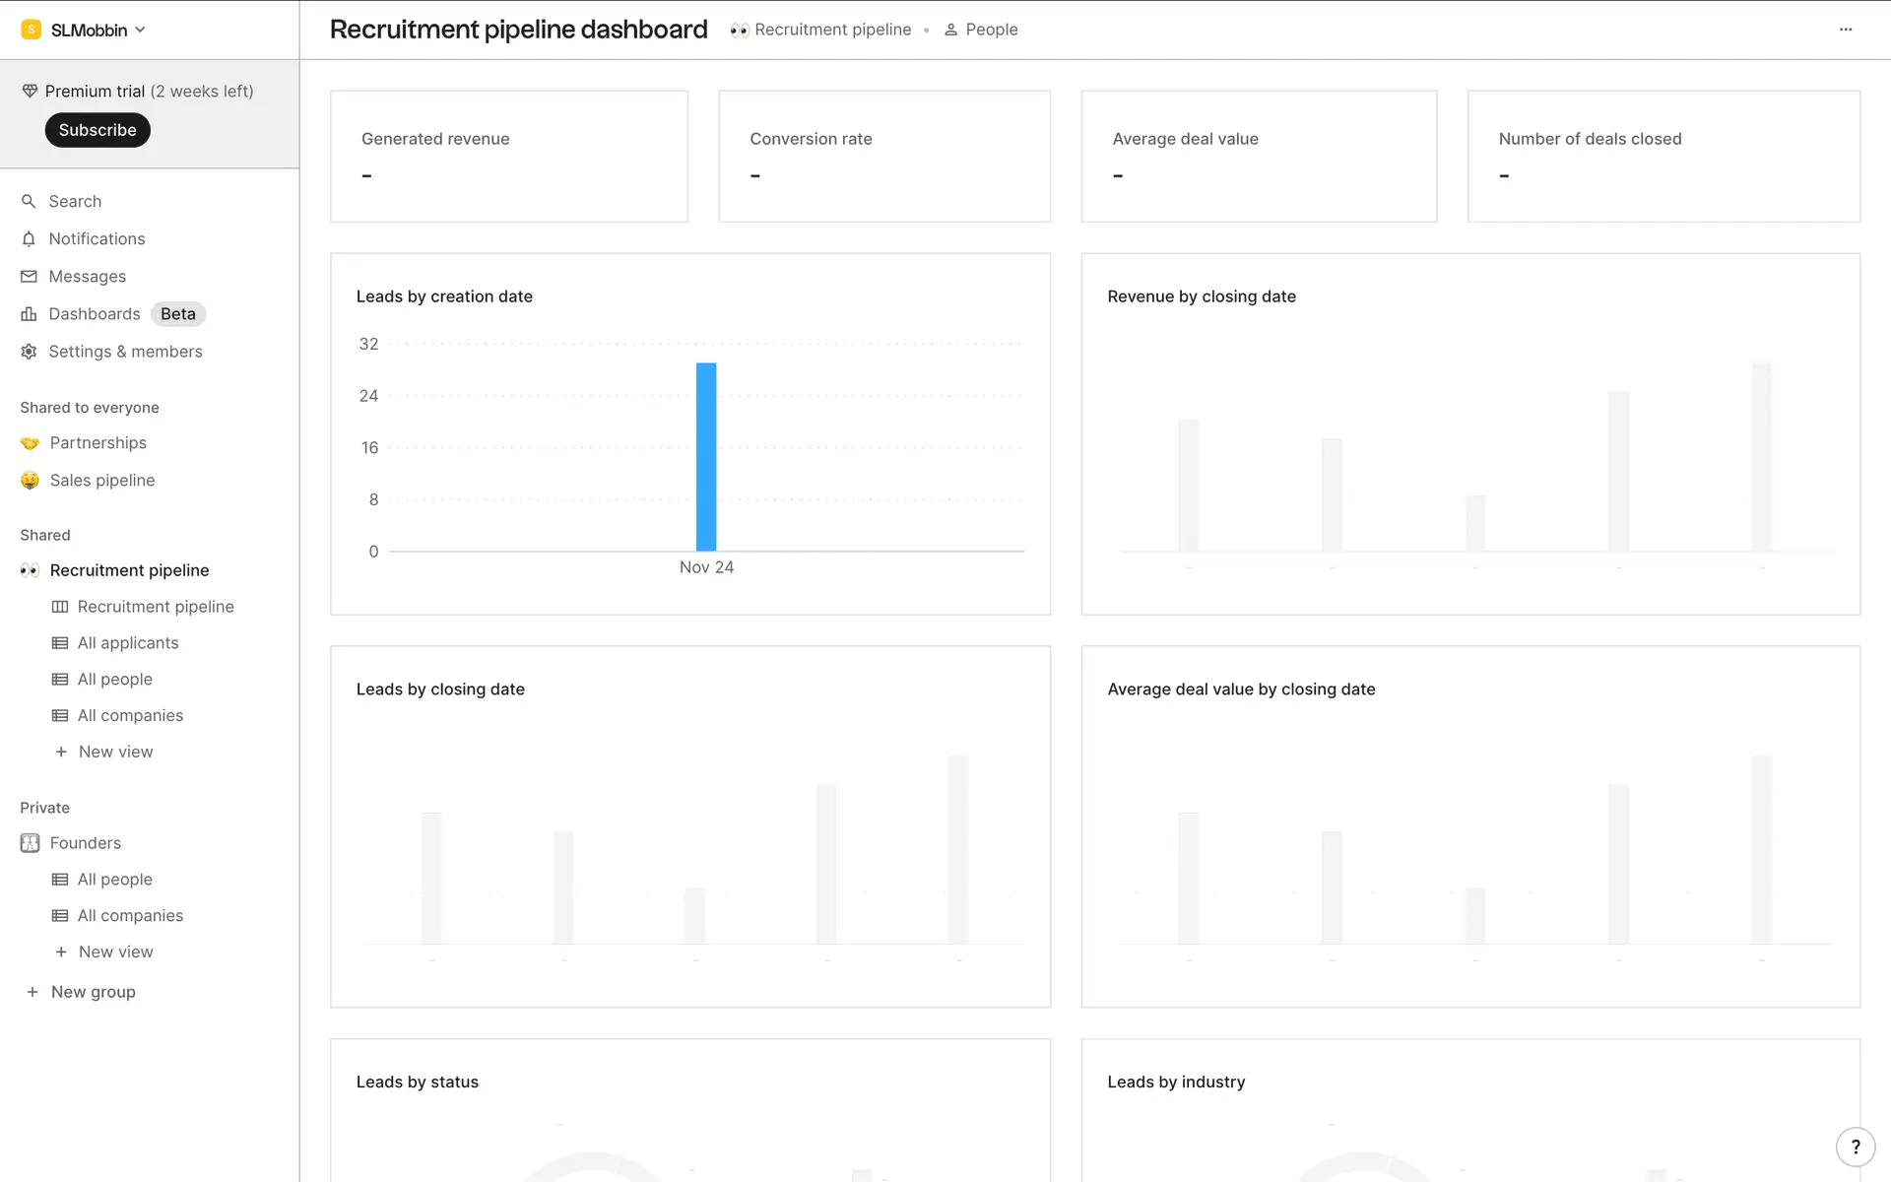Click the three-dot more options icon
The width and height of the screenshot is (1891, 1182).
[x=1846, y=30]
